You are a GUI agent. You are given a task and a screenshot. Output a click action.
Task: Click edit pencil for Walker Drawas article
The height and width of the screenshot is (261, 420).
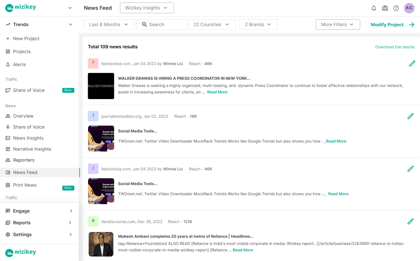412,64
